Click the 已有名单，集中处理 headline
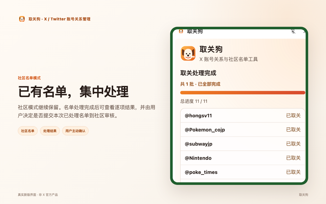This screenshot has width=326, height=204. pos(73,92)
